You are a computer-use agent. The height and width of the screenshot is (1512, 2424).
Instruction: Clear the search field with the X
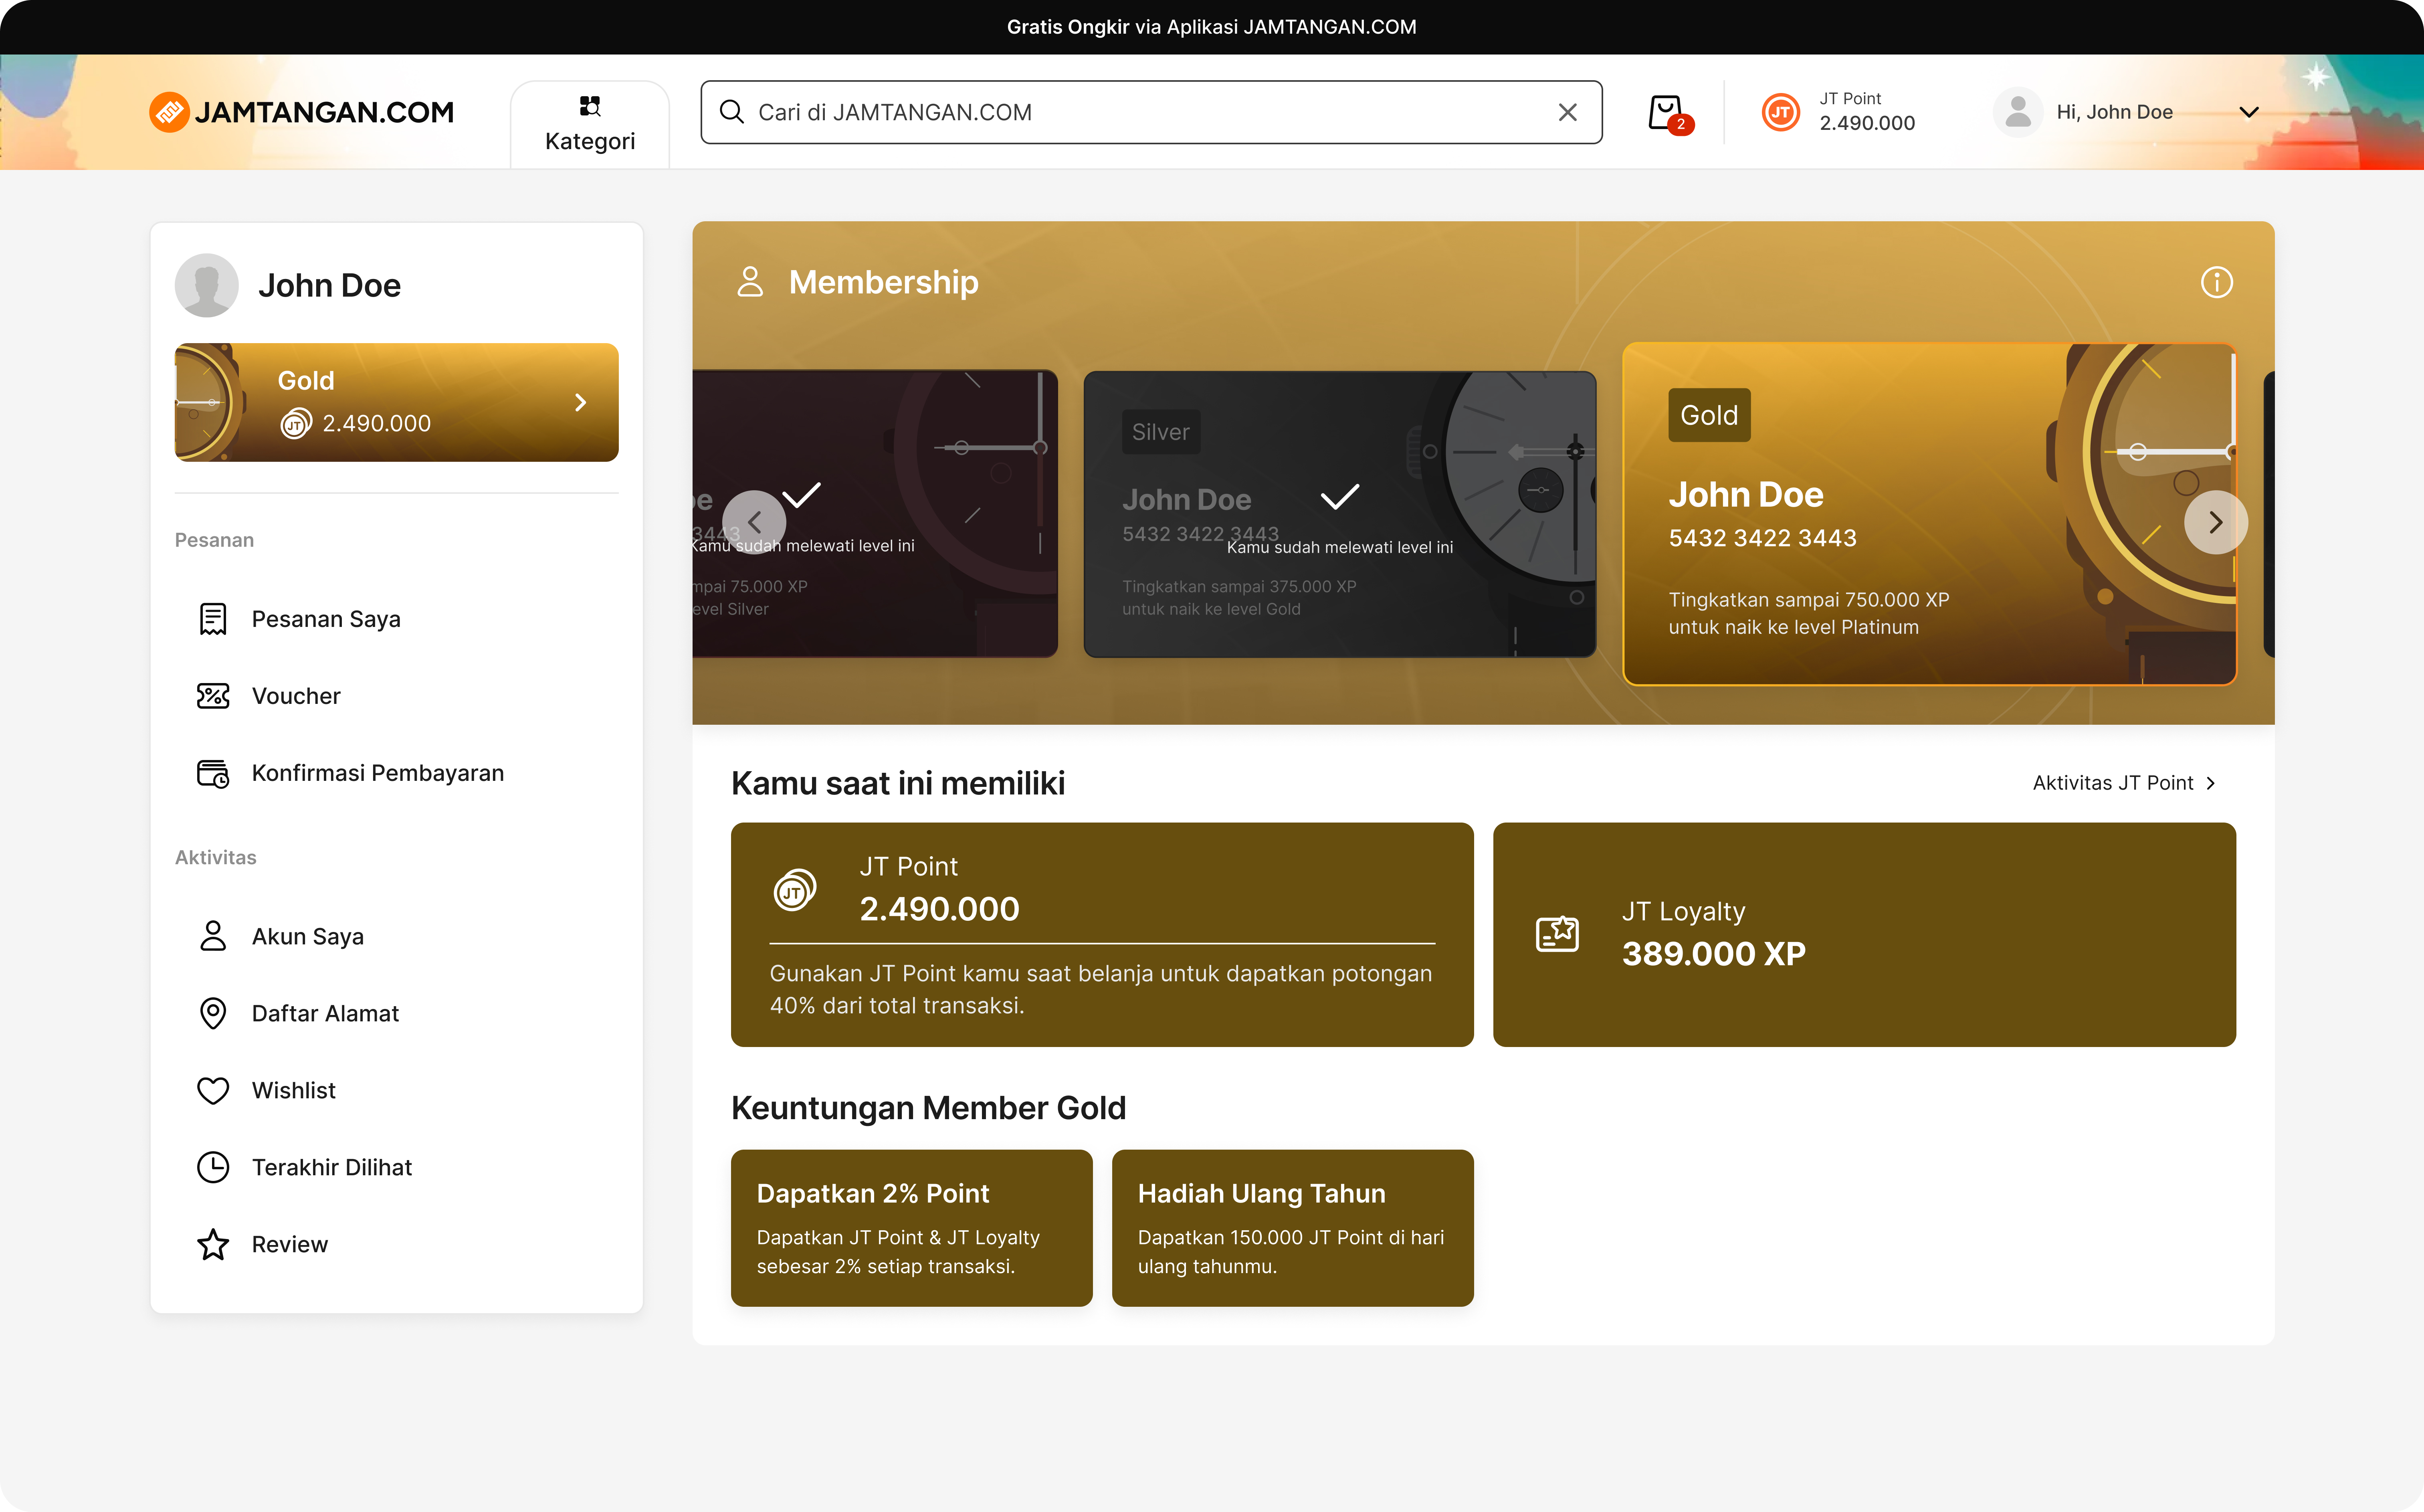pos(1568,112)
